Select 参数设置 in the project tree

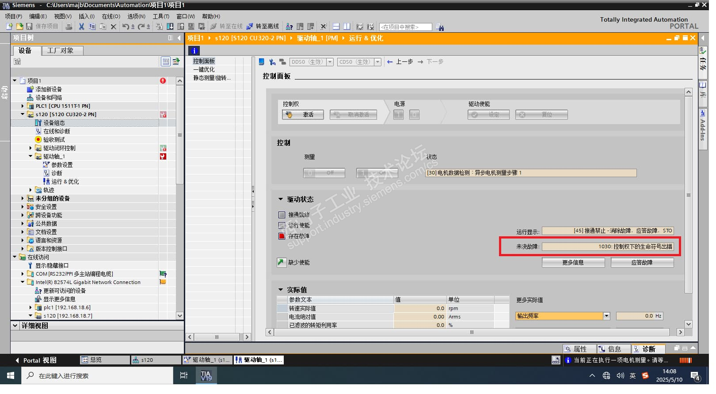click(x=62, y=165)
